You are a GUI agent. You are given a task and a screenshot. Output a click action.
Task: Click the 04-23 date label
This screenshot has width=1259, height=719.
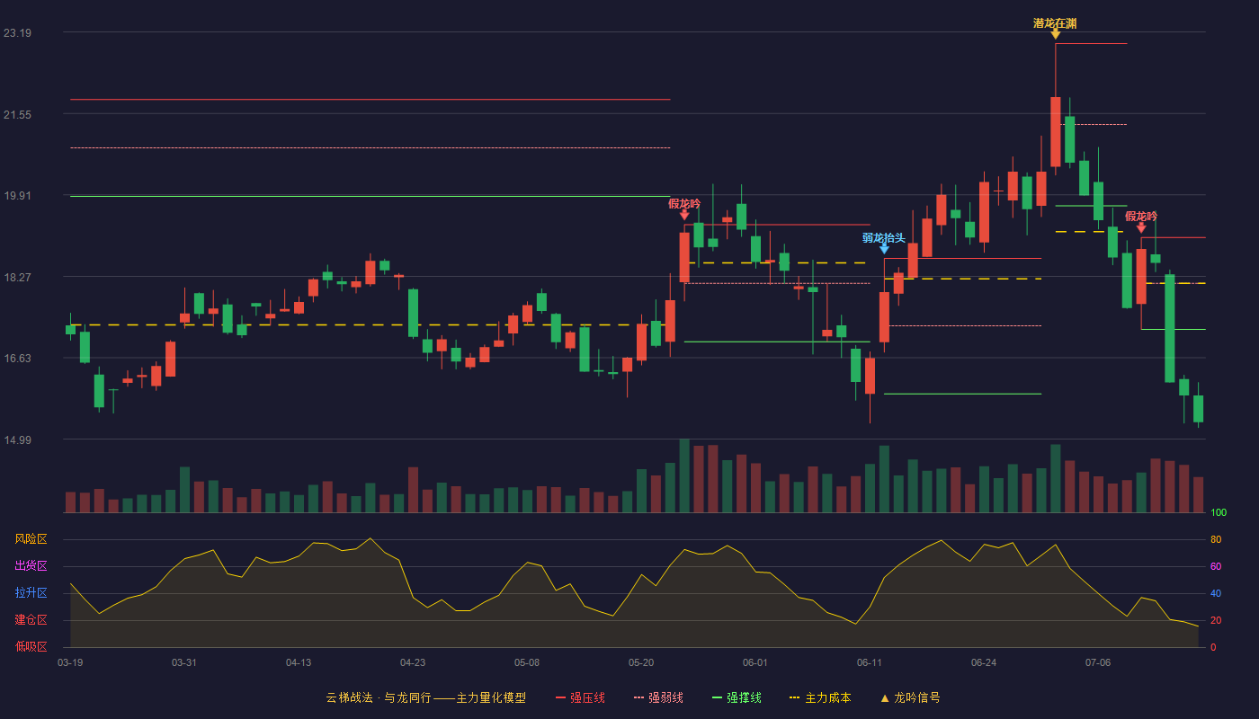point(413,662)
